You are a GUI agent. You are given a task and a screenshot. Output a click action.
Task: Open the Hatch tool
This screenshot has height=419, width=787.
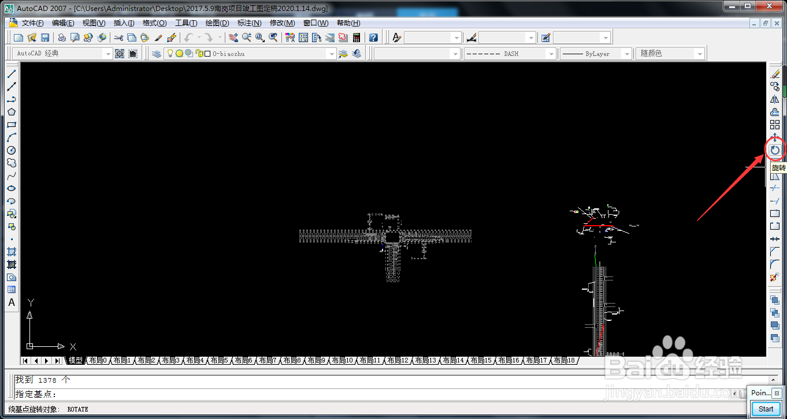(12, 252)
